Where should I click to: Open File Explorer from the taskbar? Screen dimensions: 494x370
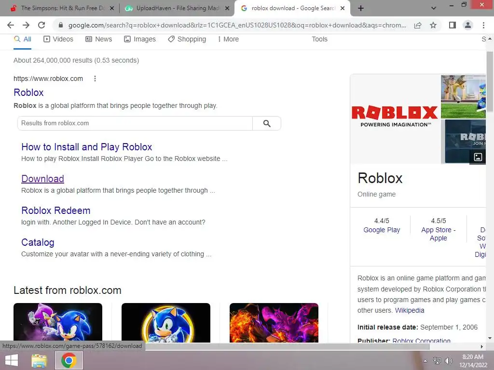39,360
